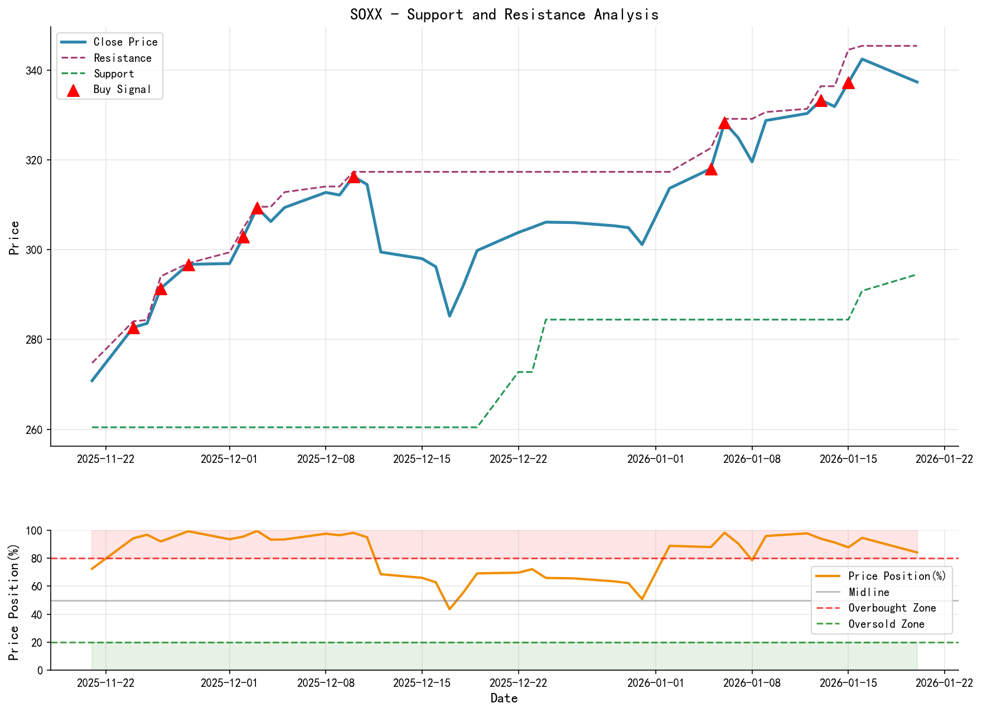The width and height of the screenshot is (982, 713).
Task: Expand the upper chart legend box
Action: [109, 65]
